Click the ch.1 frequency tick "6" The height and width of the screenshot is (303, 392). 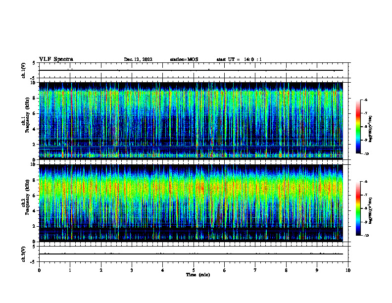pyautogui.click(x=35, y=113)
